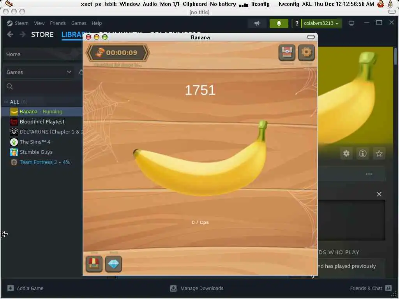The width and height of the screenshot is (399, 299).
Task: Click the 1751 click count number
Action: click(200, 90)
